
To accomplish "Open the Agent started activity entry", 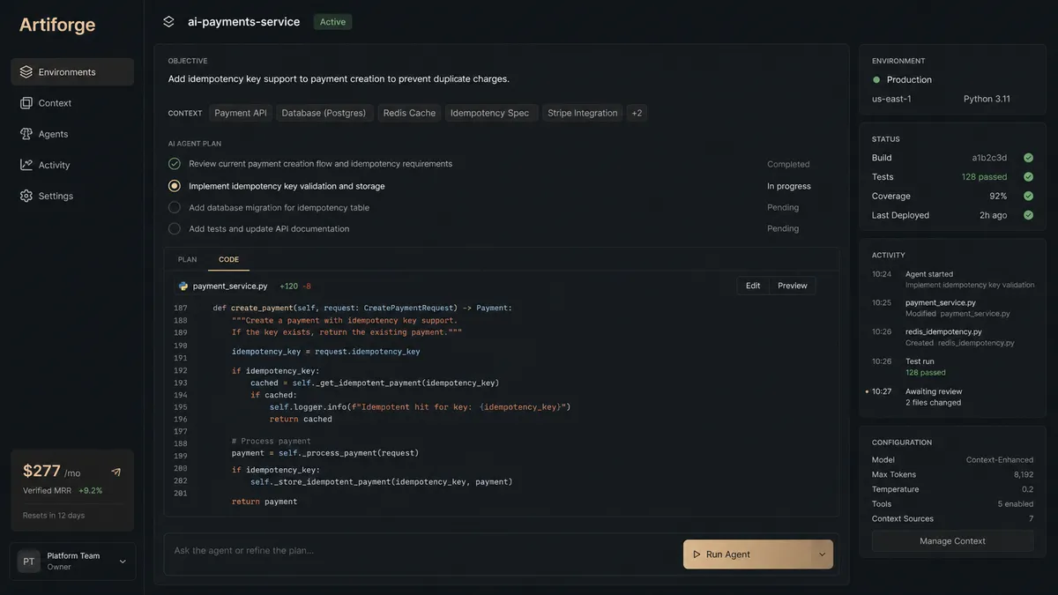I will click(952, 279).
